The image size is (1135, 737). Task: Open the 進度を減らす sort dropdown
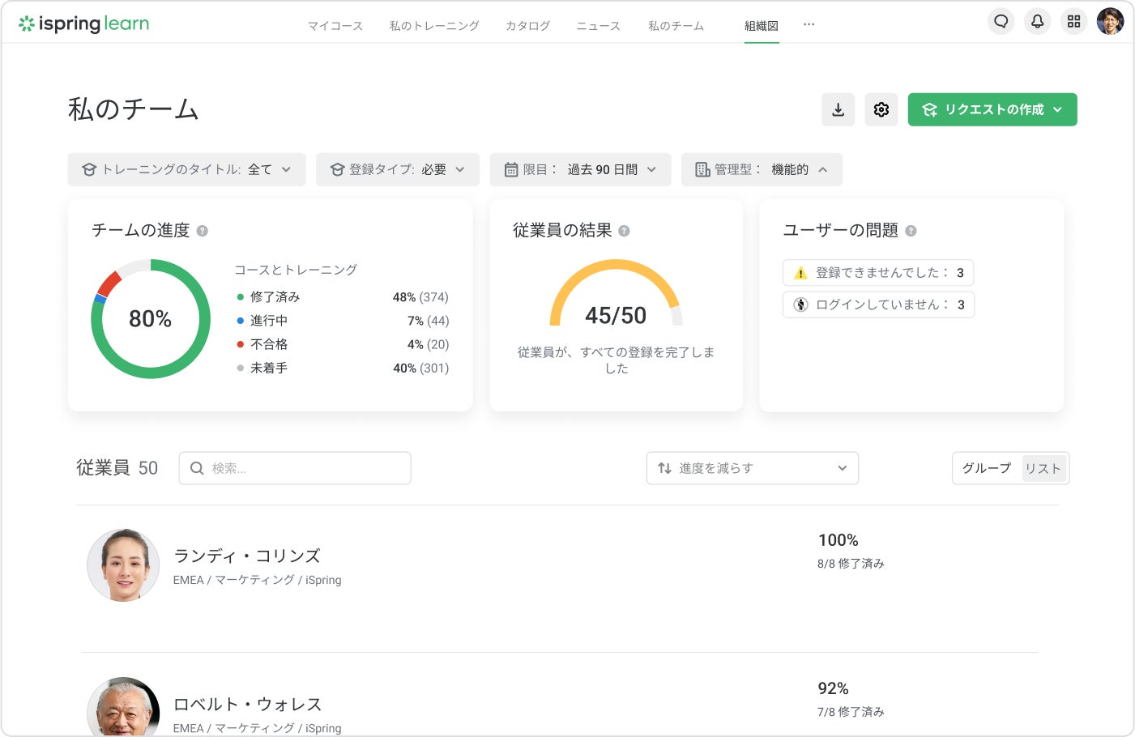[753, 468]
